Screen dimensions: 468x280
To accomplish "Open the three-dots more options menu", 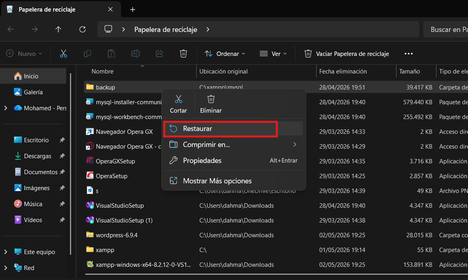I will pyautogui.click(x=408, y=54).
